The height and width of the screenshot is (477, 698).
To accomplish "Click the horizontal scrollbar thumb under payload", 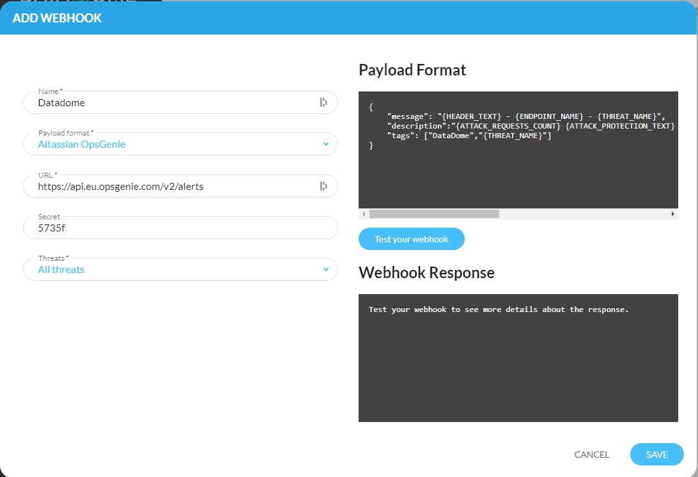I will pos(434,214).
